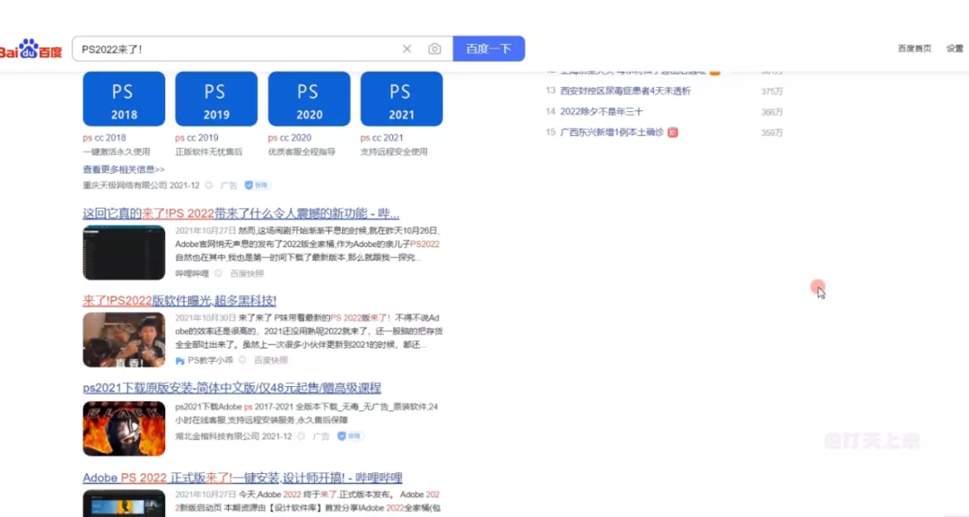The image size is (969, 517).
Task: Click the 359万 count for hot search 15
Action: (x=772, y=133)
